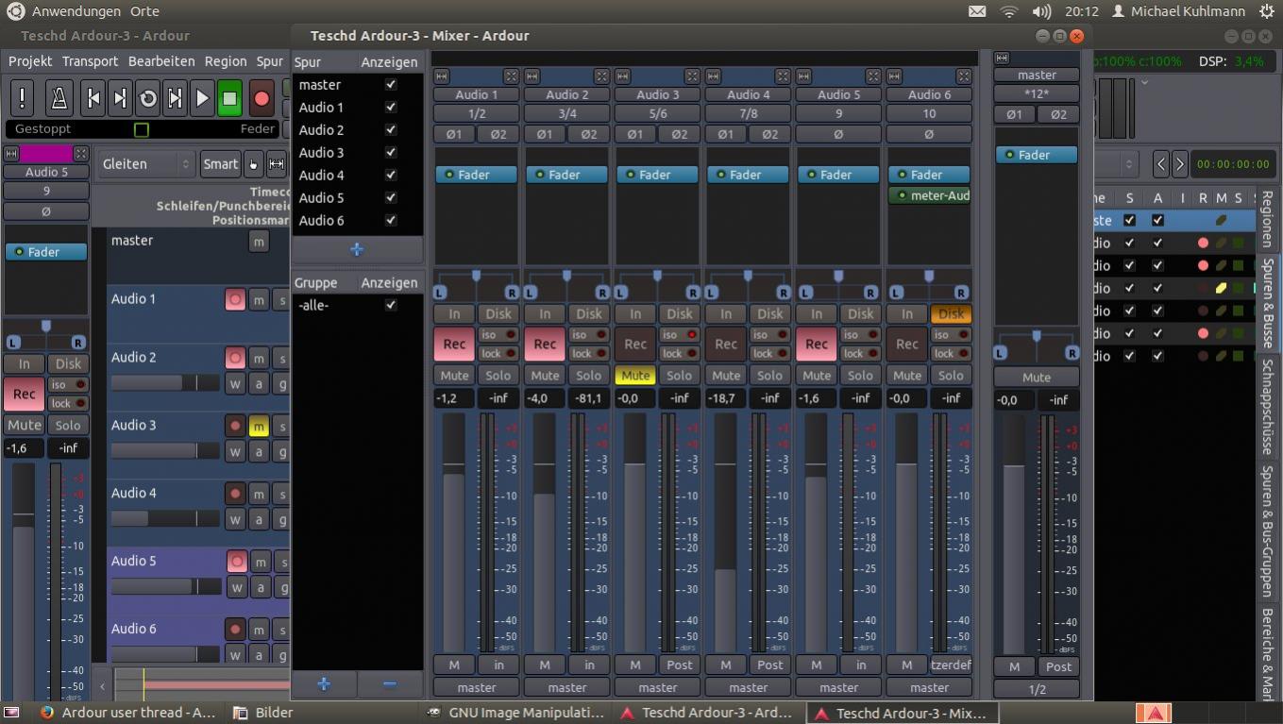Open the *12* input button on master
Image resolution: width=1283 pixels, height=724 pixels.
click(x=1037, y=93)
